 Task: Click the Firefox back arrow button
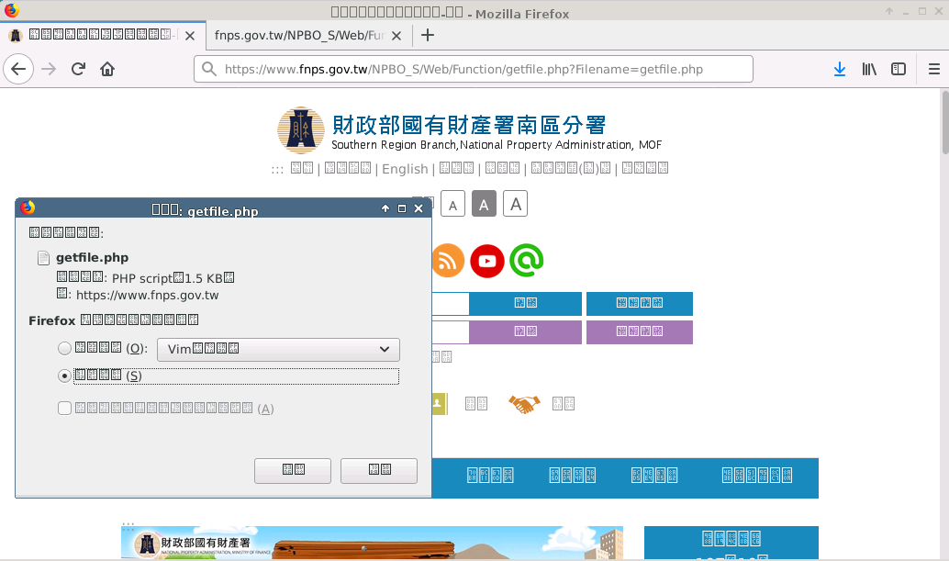pyautogui.click(x=18, y=69)
